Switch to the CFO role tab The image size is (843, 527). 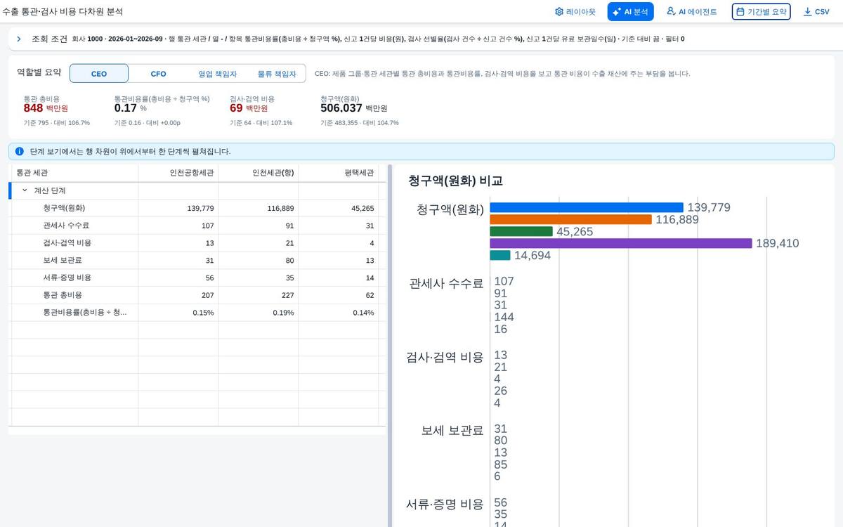click(x=158, y=74)
